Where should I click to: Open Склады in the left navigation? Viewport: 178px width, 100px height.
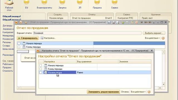coord(6,46)
